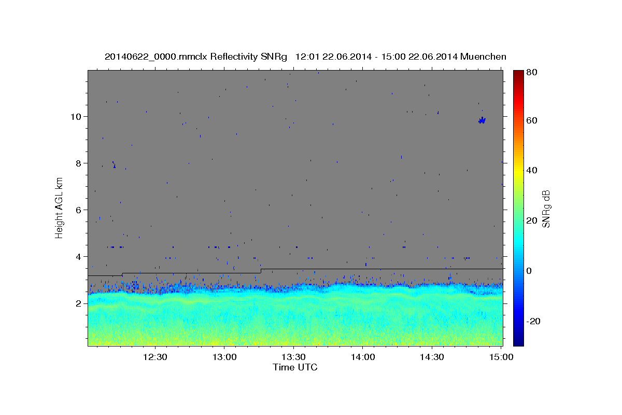Screen dimensions: 622x415
Task: Click the height tick label 8
Action: click(79, 163)
